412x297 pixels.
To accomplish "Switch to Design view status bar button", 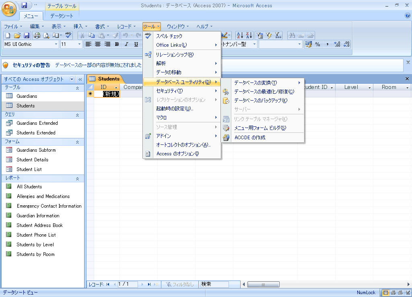I will 408,293.
